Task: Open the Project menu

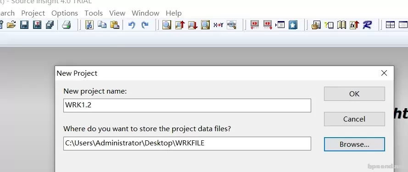Action: (33, 13)
